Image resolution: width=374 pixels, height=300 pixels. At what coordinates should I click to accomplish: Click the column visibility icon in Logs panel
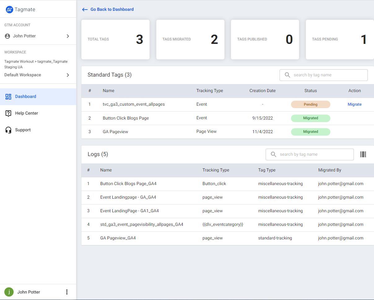363,154
